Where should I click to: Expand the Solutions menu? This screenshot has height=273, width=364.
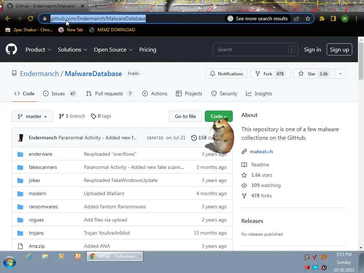73,50
